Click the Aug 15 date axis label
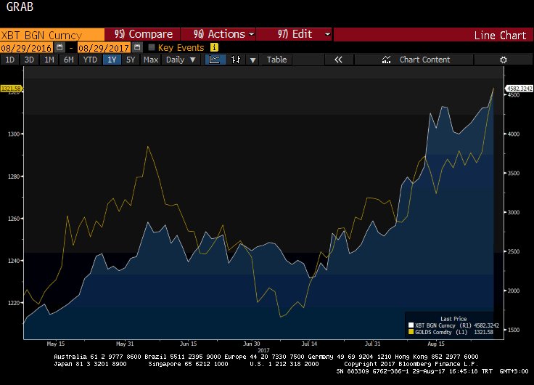This screenshot has height=385, width=534. (x=436, y=344)
